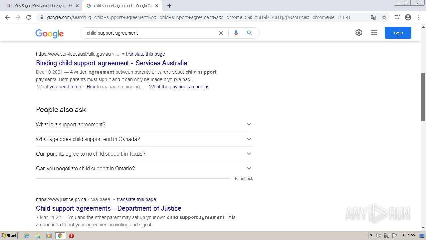Submit search with the magnifier icon
This screenshot has height=240, width=426.
coord(249,33)
